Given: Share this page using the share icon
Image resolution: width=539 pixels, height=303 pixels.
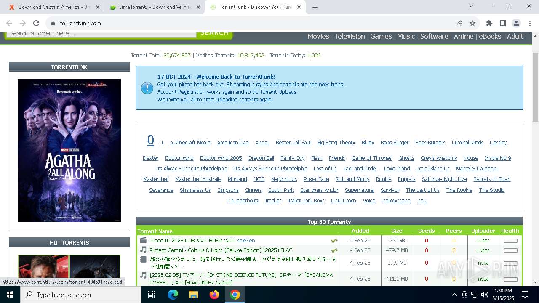Looking at the screenshot, I should [x=459, y=23].
